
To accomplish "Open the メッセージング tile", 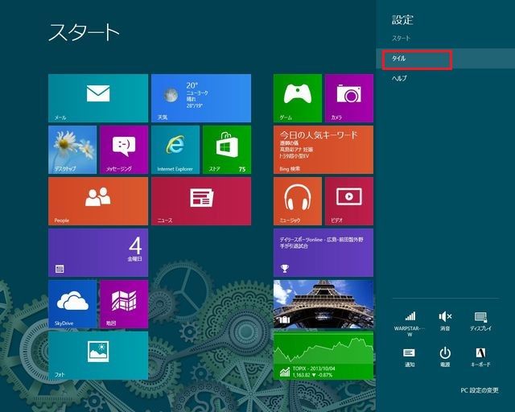I will pyautogui.click(x=124, y=150).
